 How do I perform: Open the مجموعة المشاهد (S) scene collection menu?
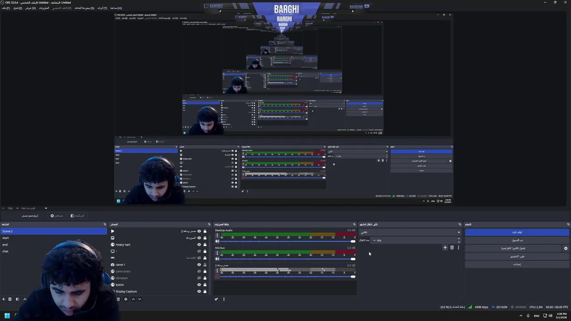pyautogui.click(x=84, y=8)
